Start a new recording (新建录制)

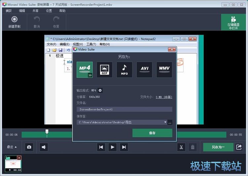[15, 22]
